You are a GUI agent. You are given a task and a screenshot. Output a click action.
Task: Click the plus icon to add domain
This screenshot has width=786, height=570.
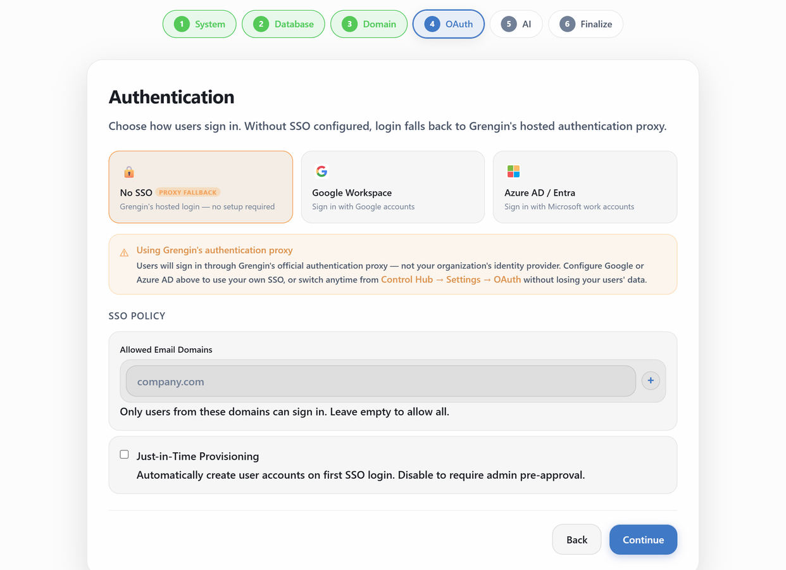[651, 381]
